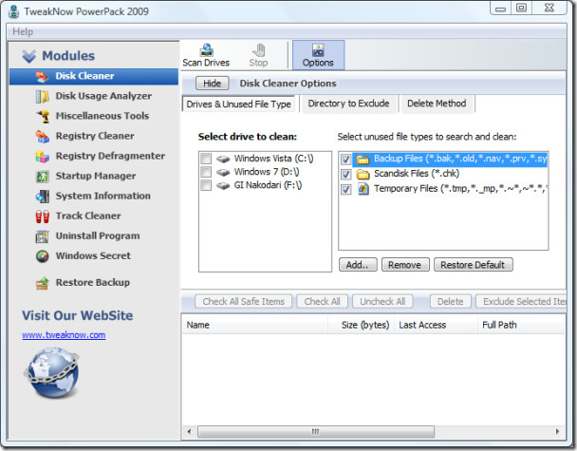
Task: Switch to Drives & Unused File Type tab
Action: point(238,104)
